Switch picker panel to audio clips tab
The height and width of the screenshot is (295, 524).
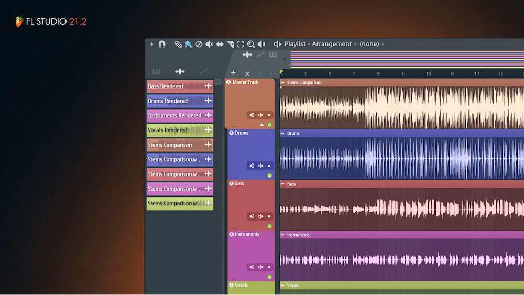(x=180, y=72)
